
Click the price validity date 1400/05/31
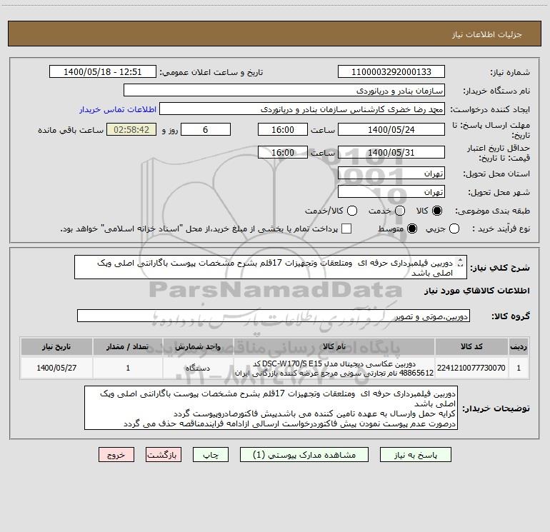point(391,152)
